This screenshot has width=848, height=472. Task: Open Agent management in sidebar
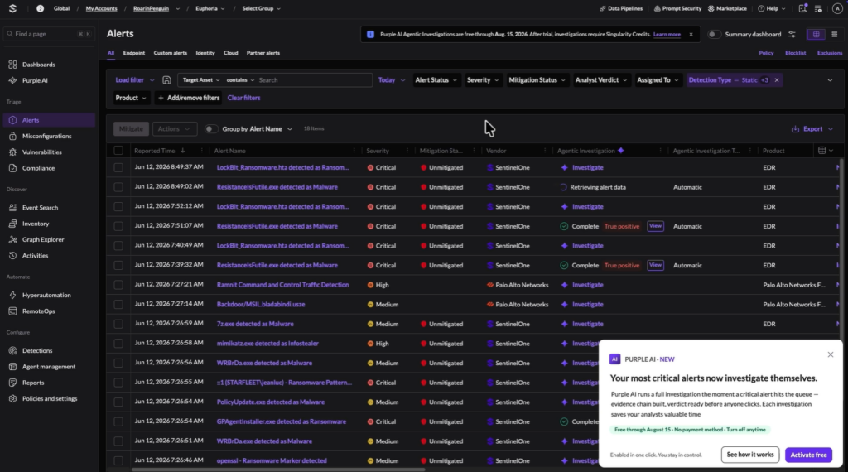coord(49,367)
